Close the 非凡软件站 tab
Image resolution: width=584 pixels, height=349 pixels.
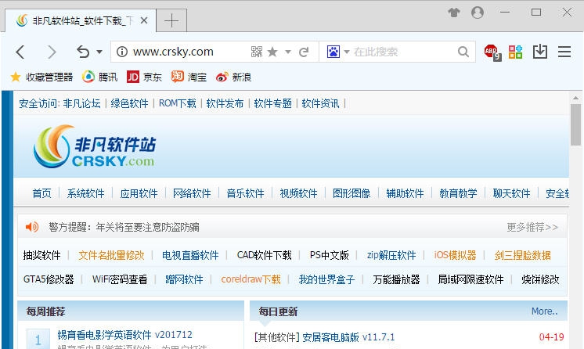pos(144,20)
